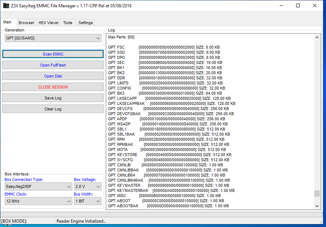The height and width of the screenshot is (227, 326).
Task: Select the GPT: BK1 log entry
Action: click(165, 68)
